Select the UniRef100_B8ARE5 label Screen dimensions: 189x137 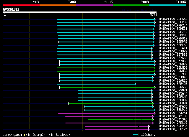pyautogui.click(x=173, y=81)
